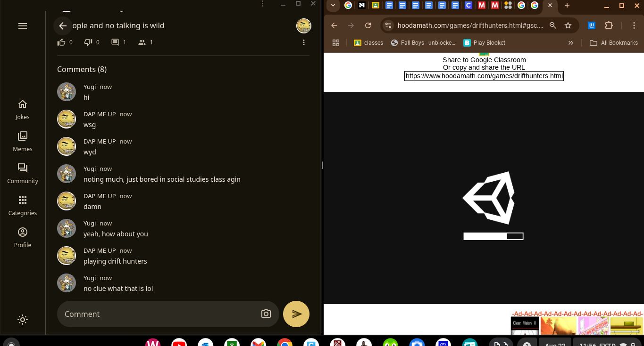Open the Categories grid
The height and width of the screenshot is (346, 644).
tap(23, 205)
